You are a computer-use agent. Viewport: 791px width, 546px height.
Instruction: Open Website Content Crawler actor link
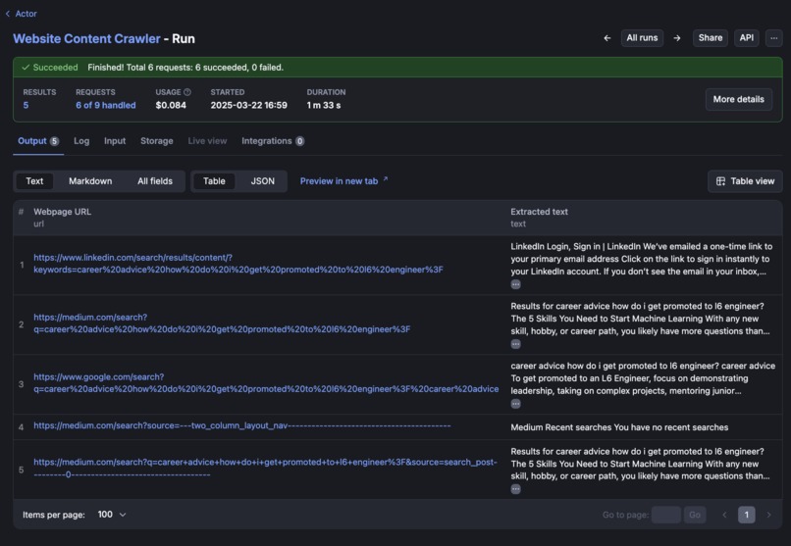(x=86, y=39)
